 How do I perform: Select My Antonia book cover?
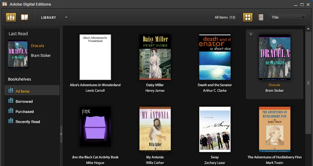click(x=155, y=130)
